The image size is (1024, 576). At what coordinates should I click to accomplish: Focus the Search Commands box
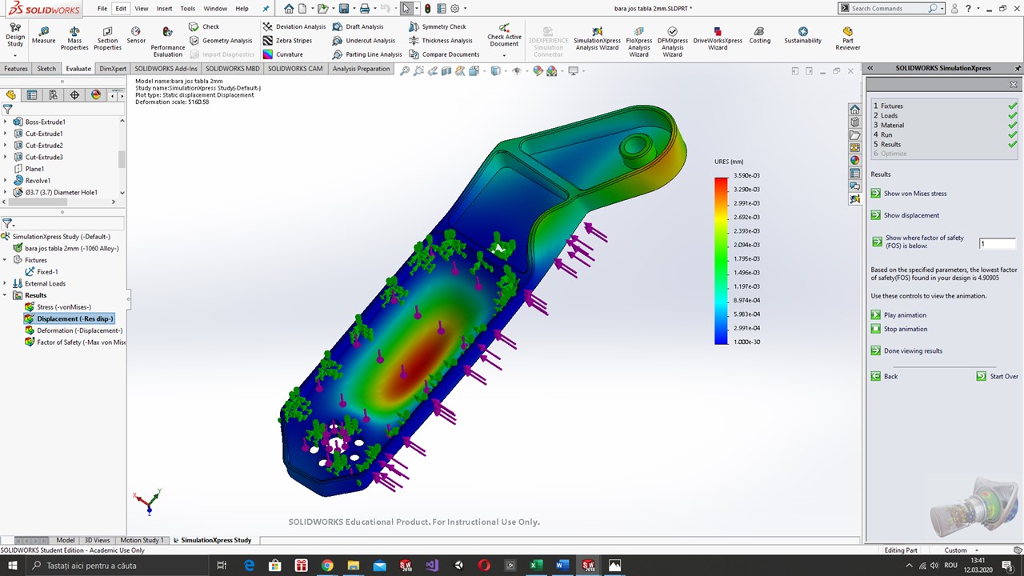(888, 9)
